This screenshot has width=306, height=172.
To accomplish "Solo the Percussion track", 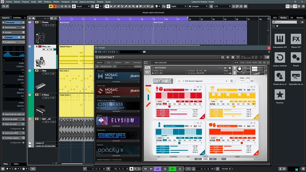I will click(40, 47).
